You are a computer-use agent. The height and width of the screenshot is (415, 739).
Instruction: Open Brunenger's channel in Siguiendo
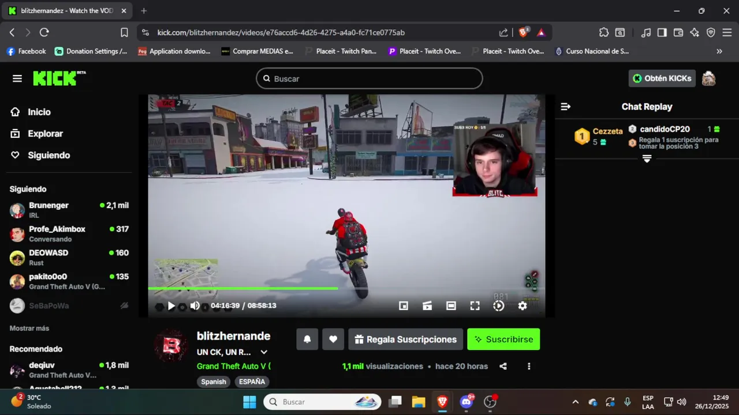click(69, 210)
